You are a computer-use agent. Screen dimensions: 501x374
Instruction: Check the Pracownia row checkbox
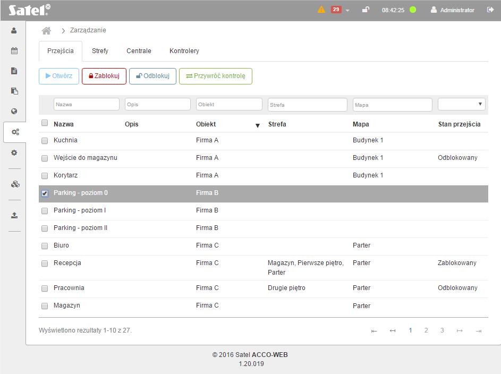coord(45,288)
